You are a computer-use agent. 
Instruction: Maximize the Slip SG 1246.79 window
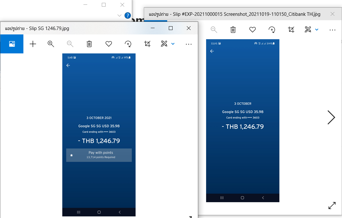pyautogui.click(x=171, y=28)
